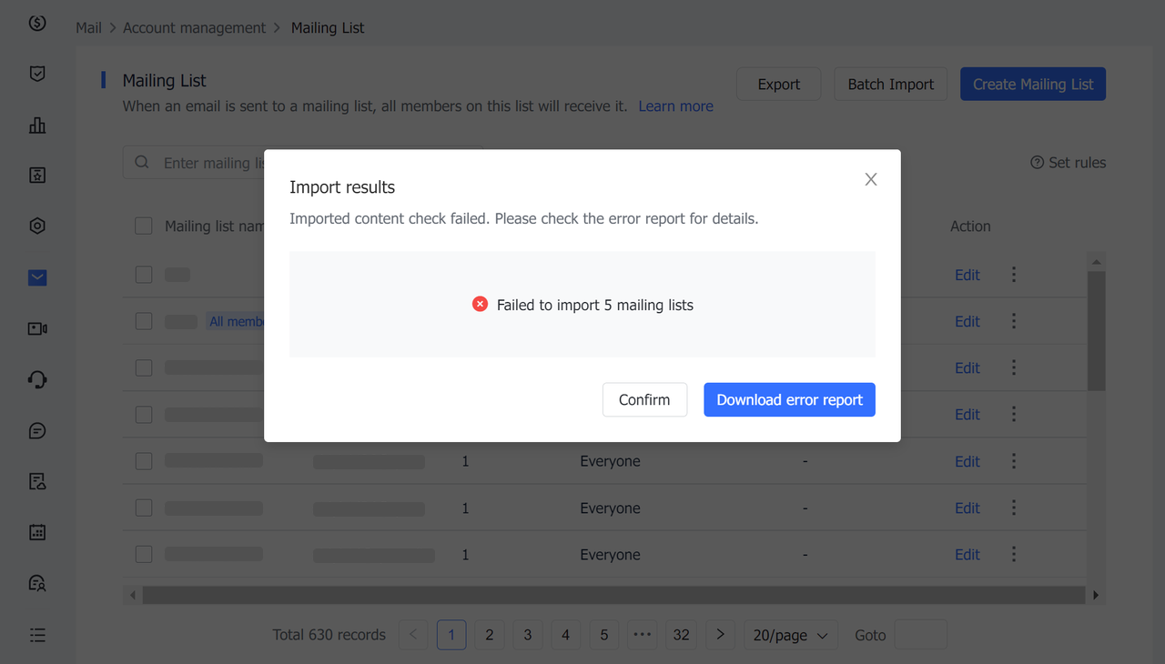This screenshot has height=664, width=1165.
Task: Click the settings gear icon in sidebar
Action: [x=36, y=225]
